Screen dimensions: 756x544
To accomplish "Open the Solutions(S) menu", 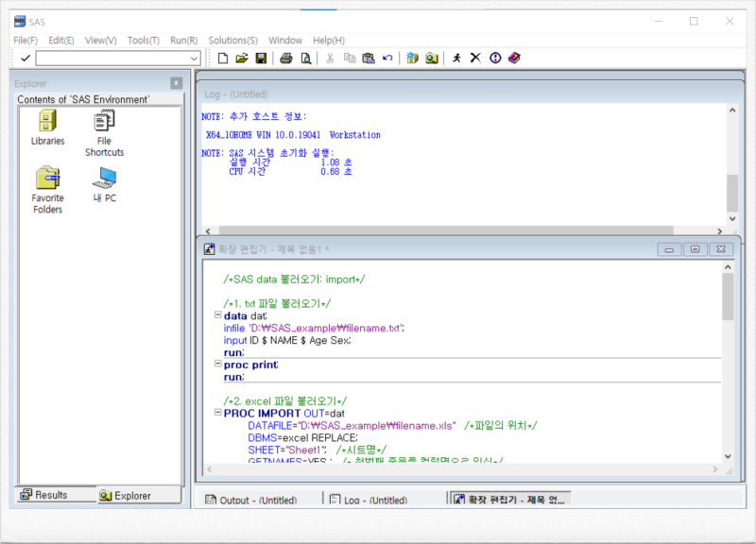I will [232, 40].
